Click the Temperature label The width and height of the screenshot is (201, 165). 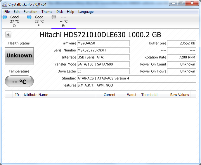[19, 71]
